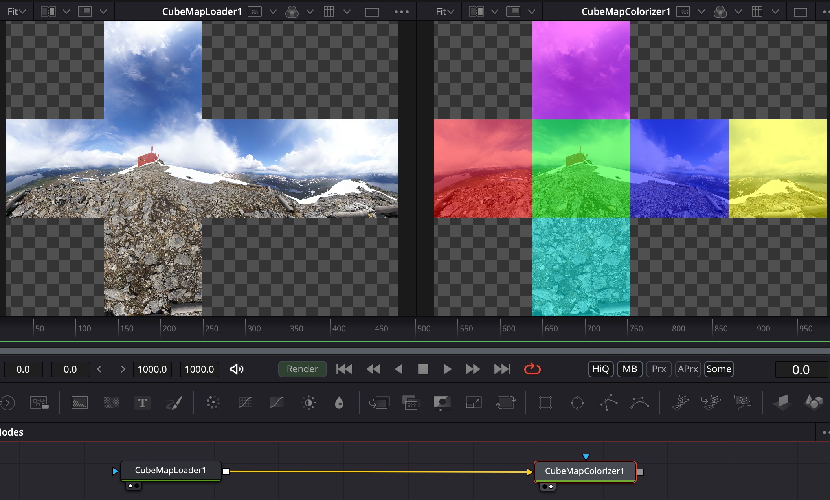Add the Transform tool
The width and height of the screenshot is (830, 500).
(x=505, y=403)
